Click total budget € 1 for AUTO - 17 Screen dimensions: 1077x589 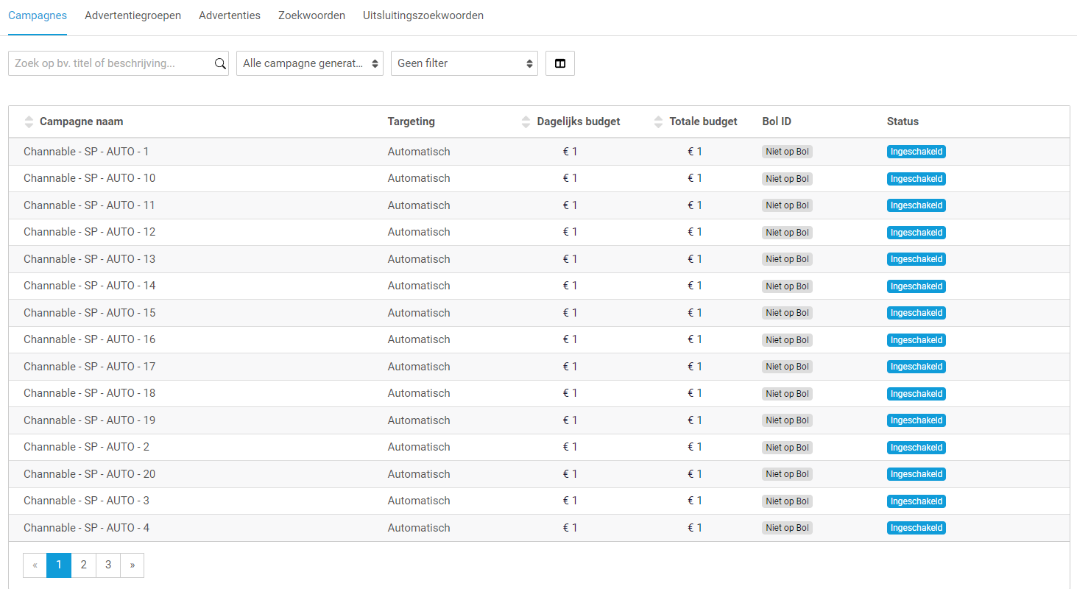(695, 367)
